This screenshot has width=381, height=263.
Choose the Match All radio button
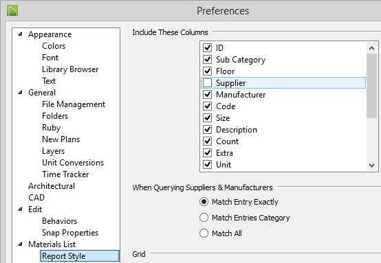[x=204, y=233]
